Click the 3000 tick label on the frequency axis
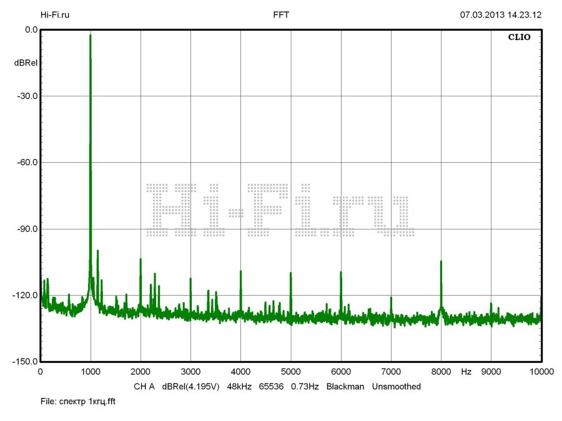562x421 pixels. (x=190, y=372)
